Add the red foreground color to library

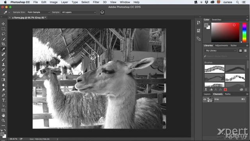pos(225,90)
